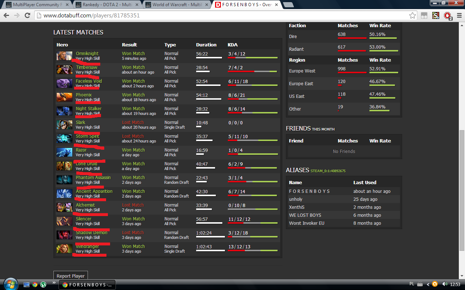The height and width of the screenshot is (290, 465).
Task: Close the World of Warcraft tab
Action: (x=206, y=5)
